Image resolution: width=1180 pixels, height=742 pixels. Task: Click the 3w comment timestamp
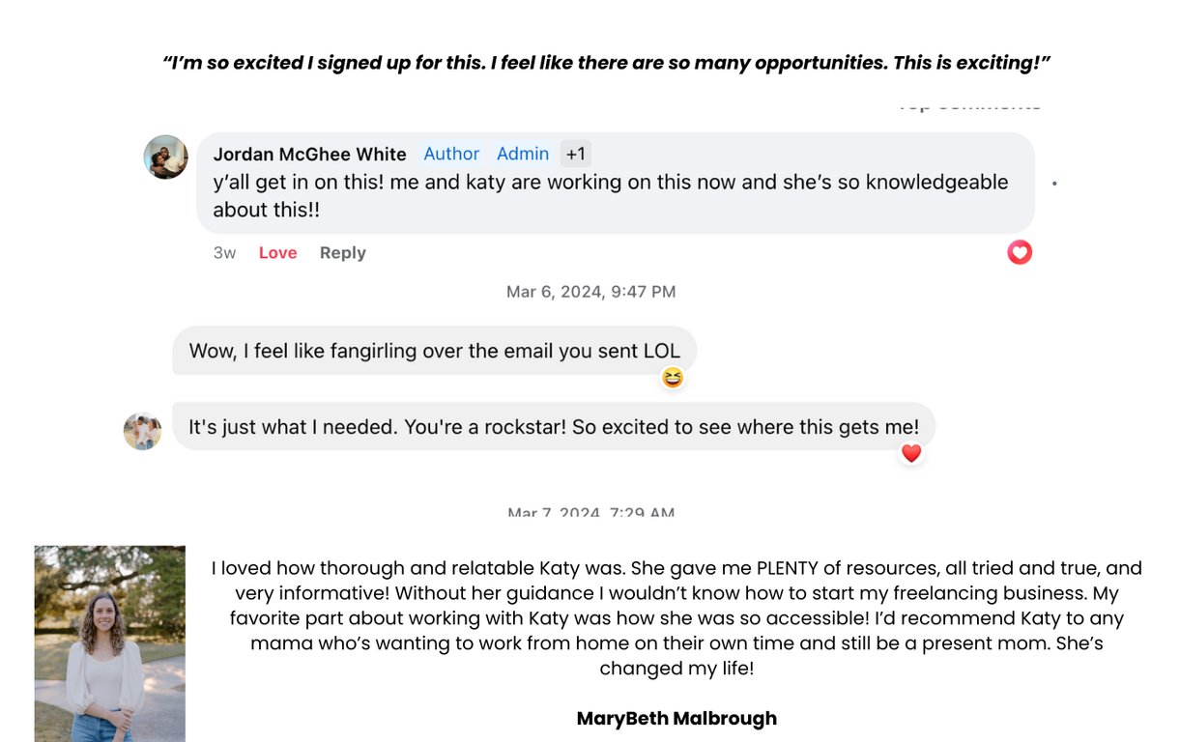click(x=224, y=252)
